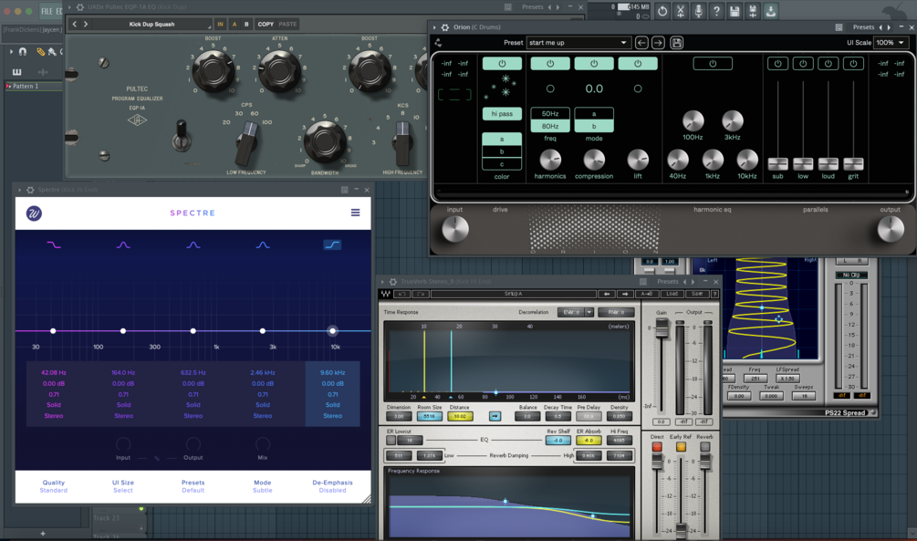Click TrueVerb help question mark button
This screenshot has height=541, width=917.
click(x=714, y=294)
